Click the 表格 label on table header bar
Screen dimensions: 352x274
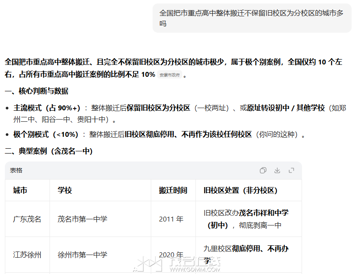16,170
